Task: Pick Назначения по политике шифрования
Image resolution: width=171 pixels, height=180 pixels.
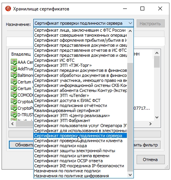Action: coord(72,176)
